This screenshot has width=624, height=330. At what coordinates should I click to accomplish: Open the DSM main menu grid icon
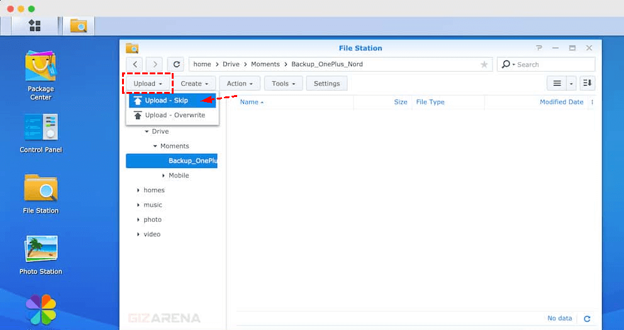point(35,26)
